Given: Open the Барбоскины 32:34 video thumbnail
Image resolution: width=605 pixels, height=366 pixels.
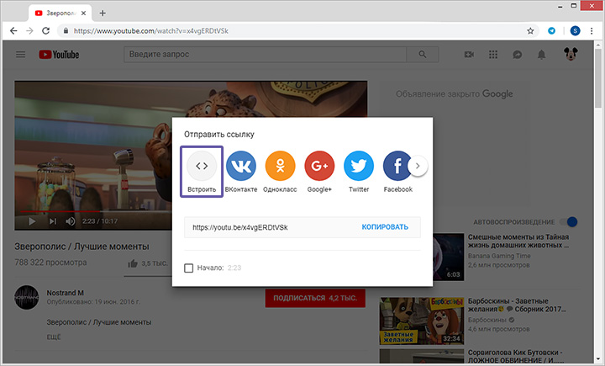Looking at the screenshot, I should pos(422,321).
